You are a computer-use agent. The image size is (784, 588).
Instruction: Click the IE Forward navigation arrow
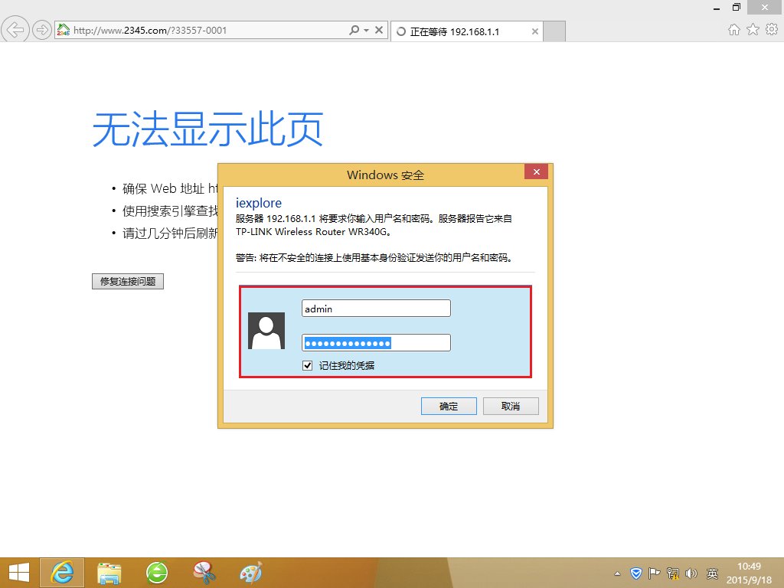[42, 31]
